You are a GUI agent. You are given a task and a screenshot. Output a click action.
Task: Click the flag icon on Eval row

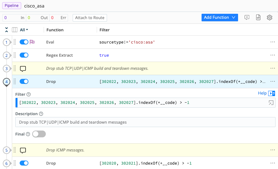pos(32,42)
